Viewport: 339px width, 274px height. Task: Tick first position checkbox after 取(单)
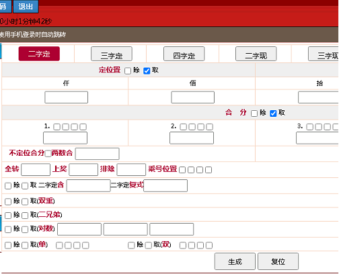click(59, 245)
